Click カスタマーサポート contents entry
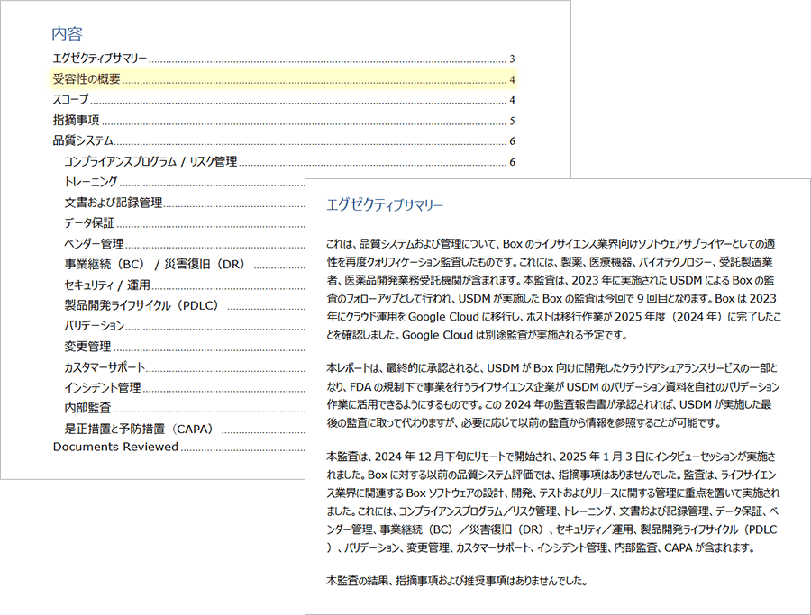The image size is (811, 615). pyautogui.click(x=105, y=367)
